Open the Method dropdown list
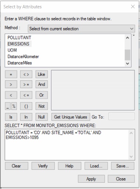This screenshot has width=140, height=189. coord(81,29)
